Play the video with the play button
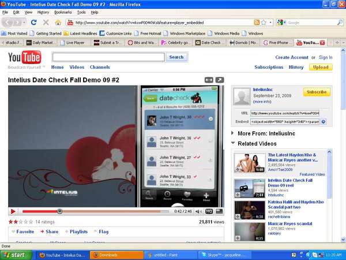346x260 pixels. [x=13, y=211]
